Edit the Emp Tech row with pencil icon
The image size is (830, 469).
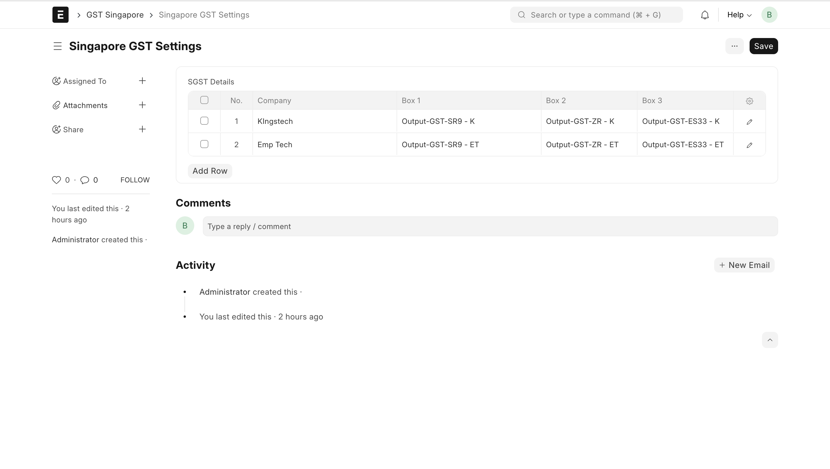tap(749, 145)
